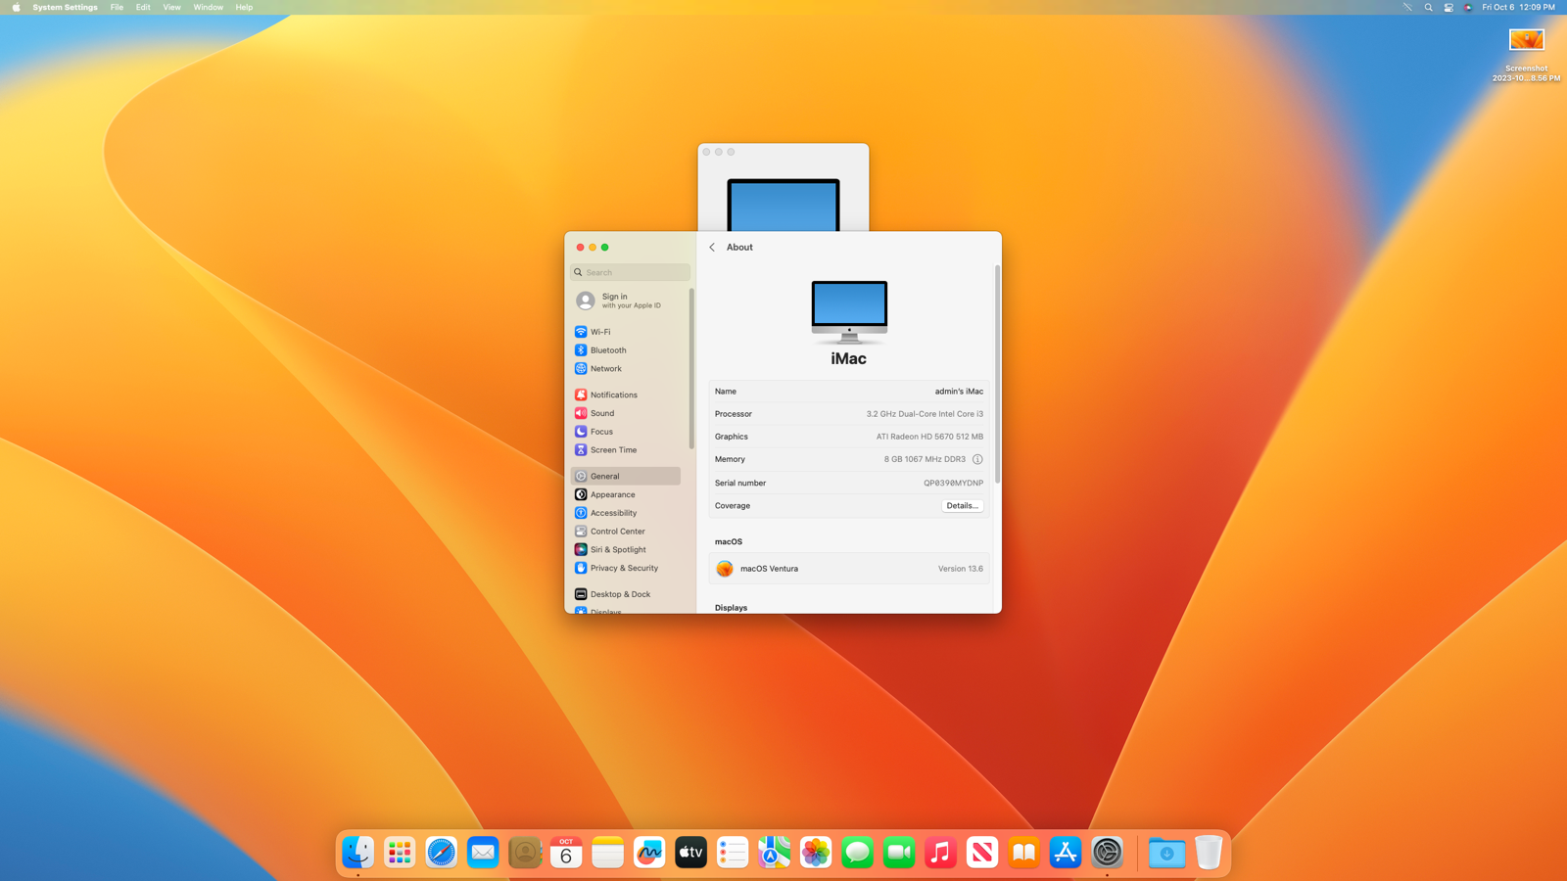The height and width of the screenshot is (881, 1567).
Task: Open Spotlight search from the menu bar
Action: (1428, 7)
